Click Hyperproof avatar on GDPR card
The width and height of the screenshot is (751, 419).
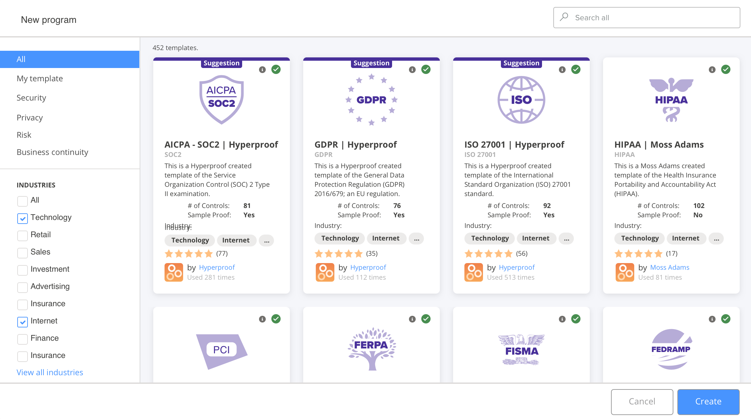pyautogui.click(x=325, y=272)
